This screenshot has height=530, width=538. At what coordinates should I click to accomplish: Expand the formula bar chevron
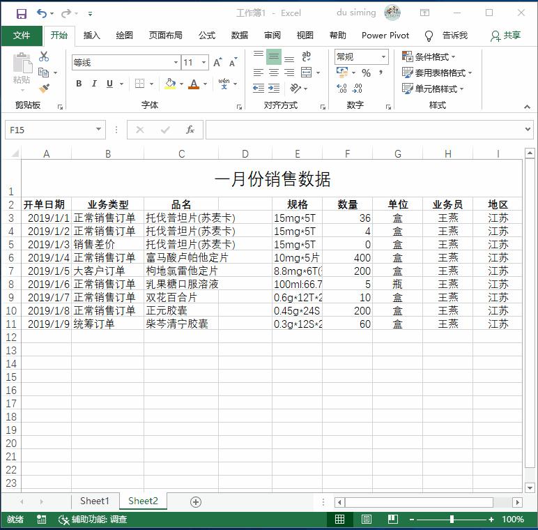click(528, 130)
